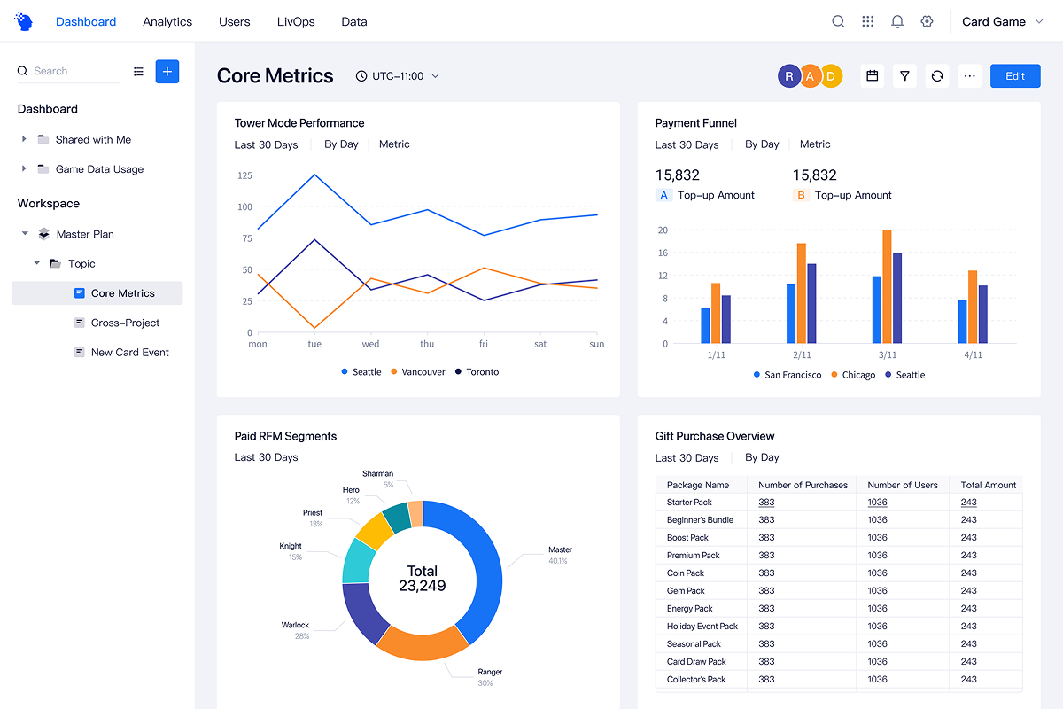Create a new dashboard with plus button
1063x709 pixels.
tap(167, 71)
